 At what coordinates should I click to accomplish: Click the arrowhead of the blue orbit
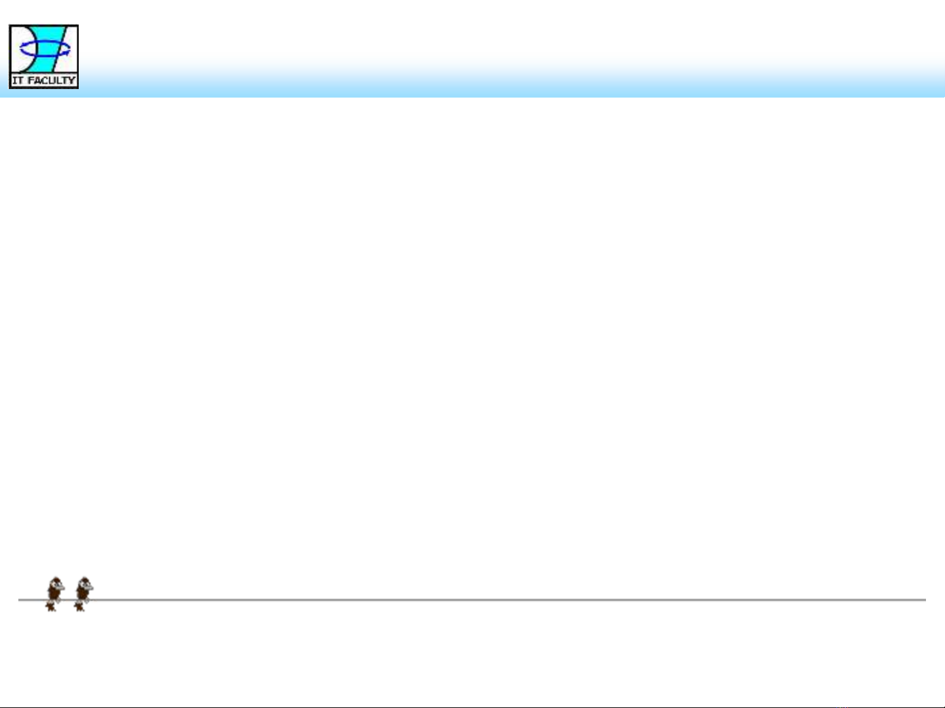pos(66,52)
